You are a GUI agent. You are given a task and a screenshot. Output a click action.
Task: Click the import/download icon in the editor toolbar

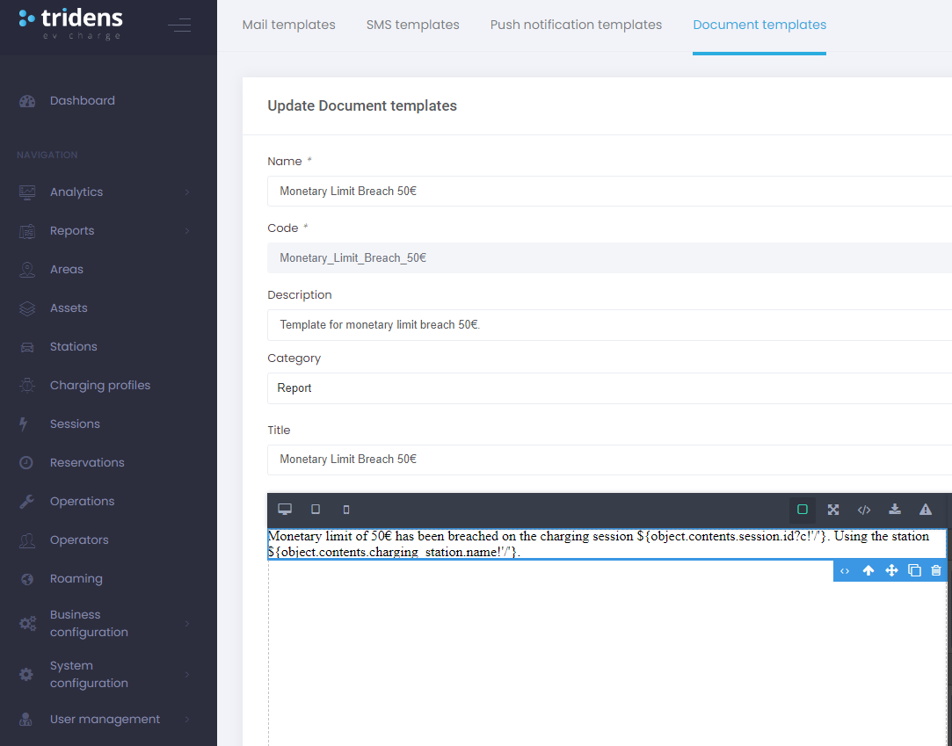[894, 509]
